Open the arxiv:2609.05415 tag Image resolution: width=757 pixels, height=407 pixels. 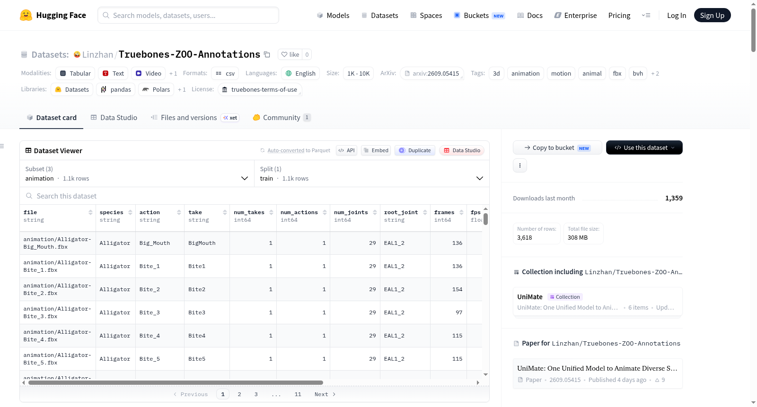(x=431, y=73)
